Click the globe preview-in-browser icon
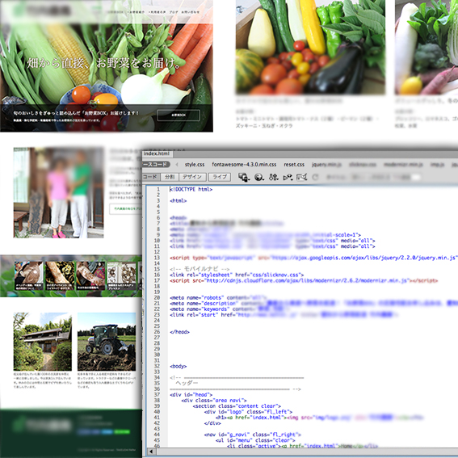Screen dimensions: 458x458 (x=258, y=177)
